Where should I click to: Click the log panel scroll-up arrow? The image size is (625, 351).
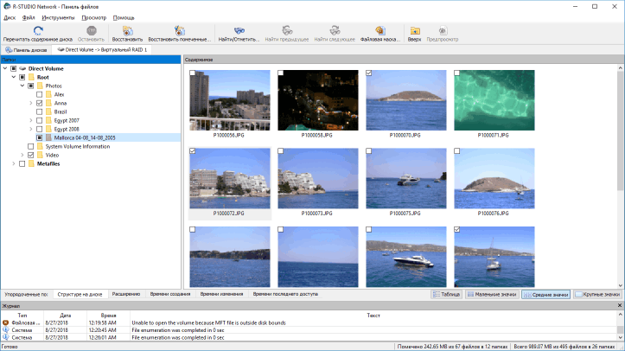[621, 315]
